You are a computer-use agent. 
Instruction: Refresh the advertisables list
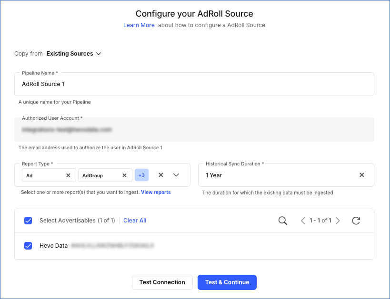[356, 220]
